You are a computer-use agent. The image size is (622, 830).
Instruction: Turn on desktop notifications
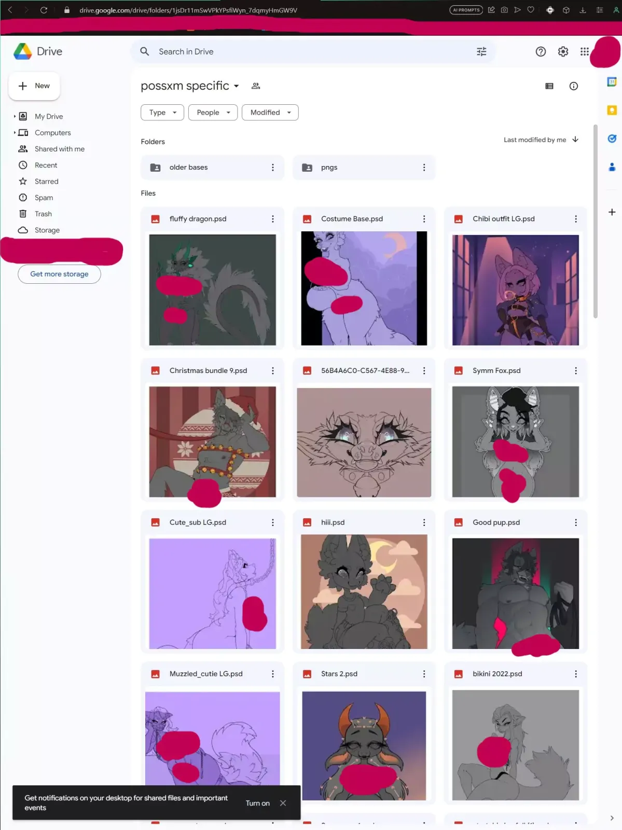point(257,803)
